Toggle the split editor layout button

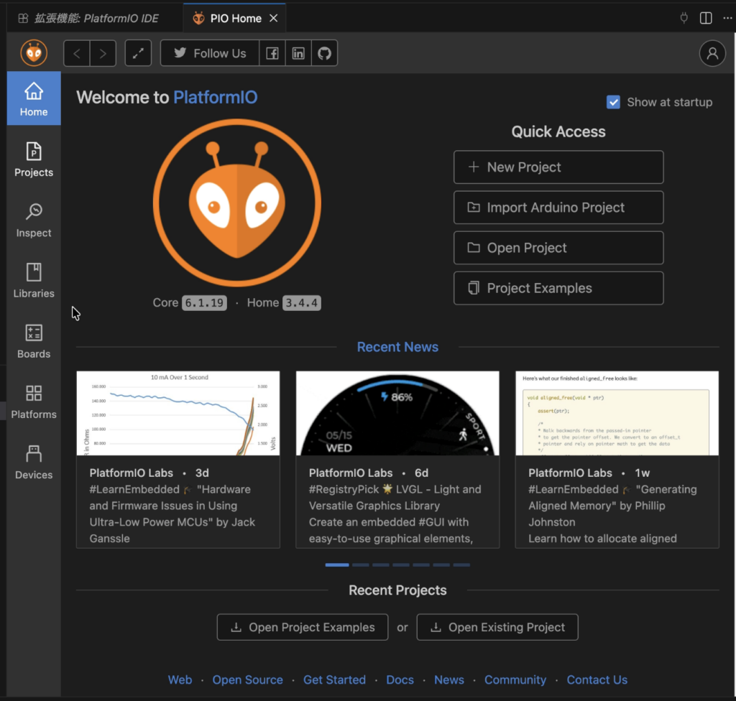click(706, 18)
